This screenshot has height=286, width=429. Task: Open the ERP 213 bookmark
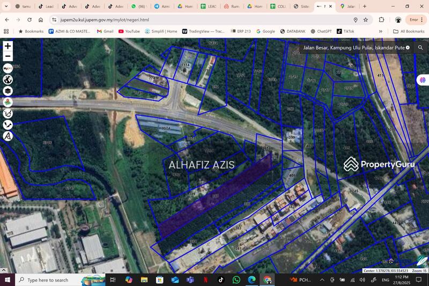coord(241,32)
